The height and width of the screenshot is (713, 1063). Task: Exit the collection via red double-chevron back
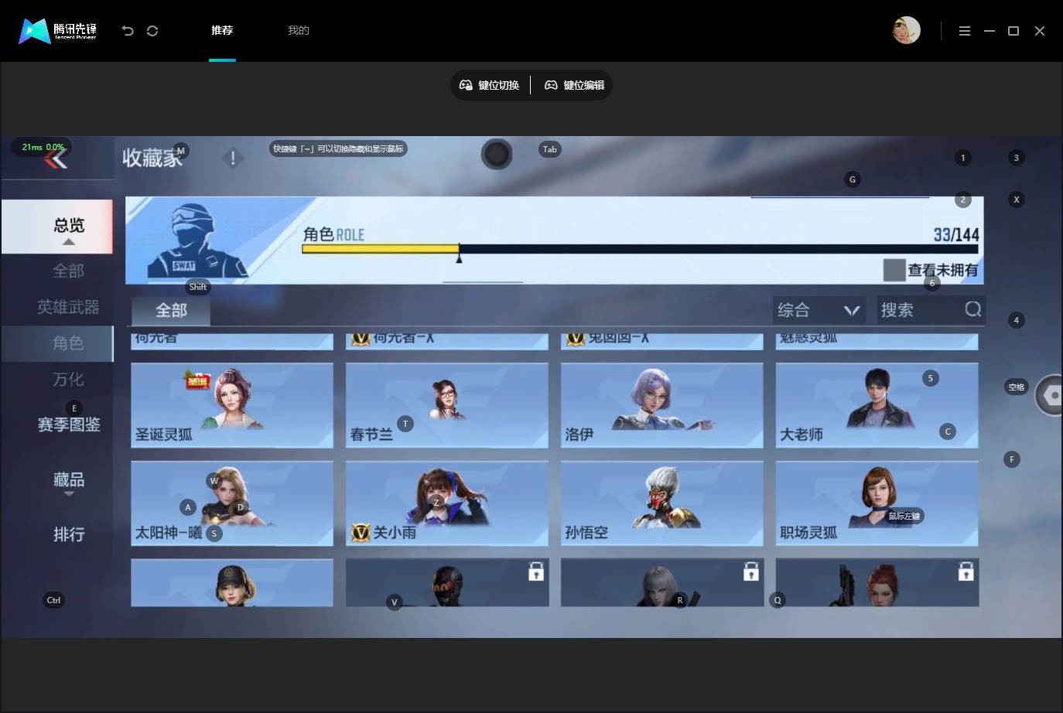point(56,159)
